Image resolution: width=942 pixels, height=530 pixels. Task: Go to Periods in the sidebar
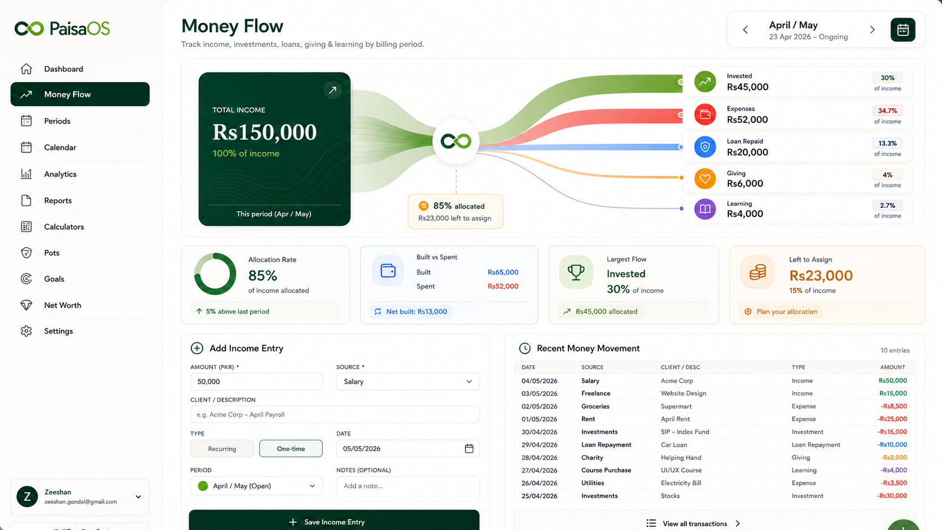[x=80, y=121]
